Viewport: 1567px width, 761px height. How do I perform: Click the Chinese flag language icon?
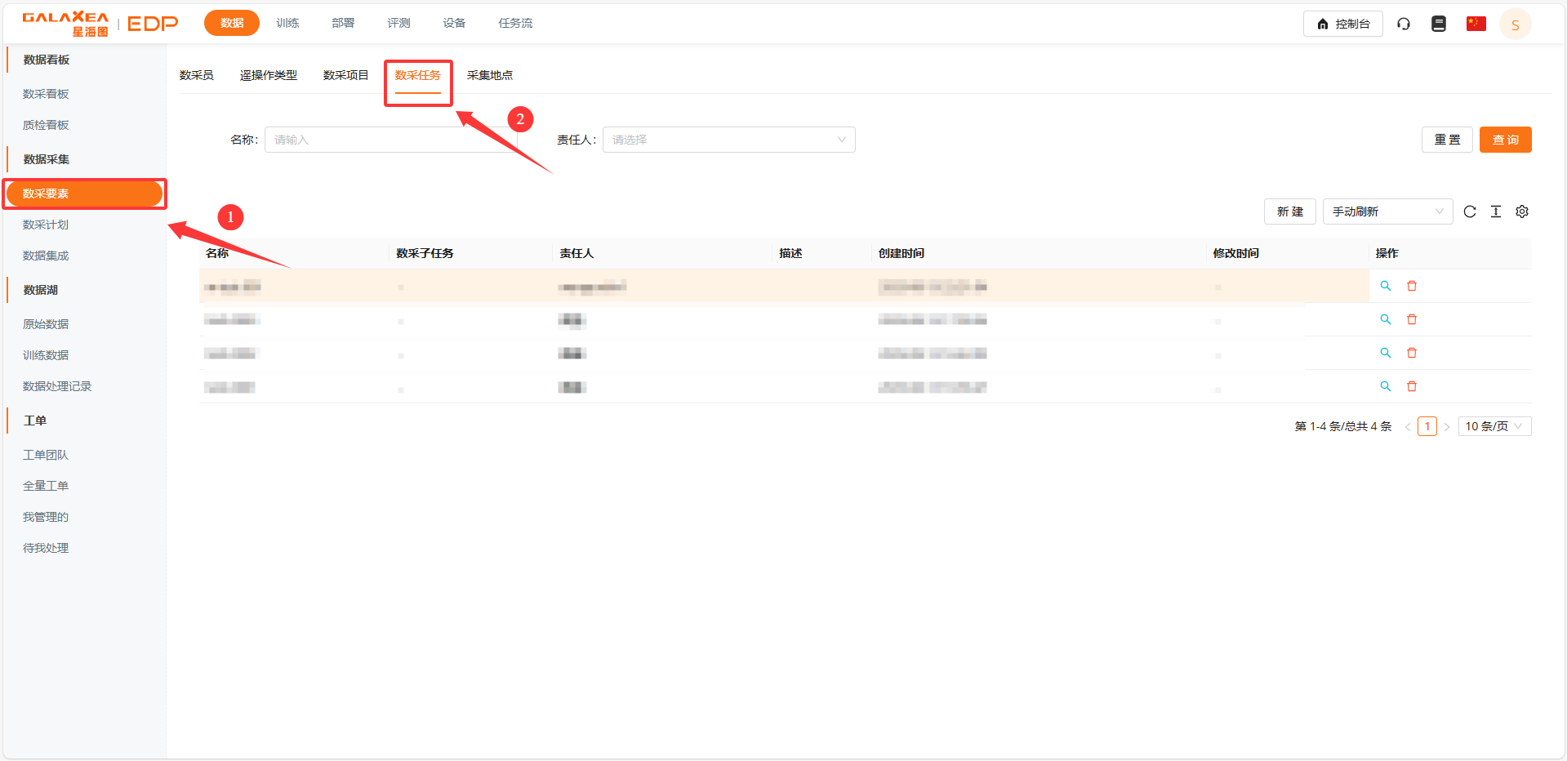(x=1476, y=24)
